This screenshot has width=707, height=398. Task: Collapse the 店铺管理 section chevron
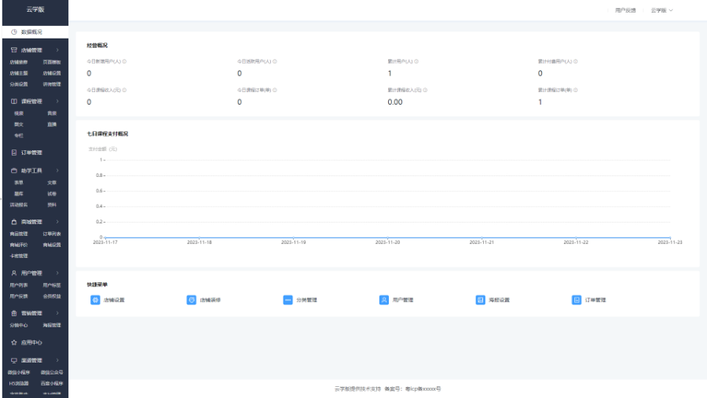[57, 50]
